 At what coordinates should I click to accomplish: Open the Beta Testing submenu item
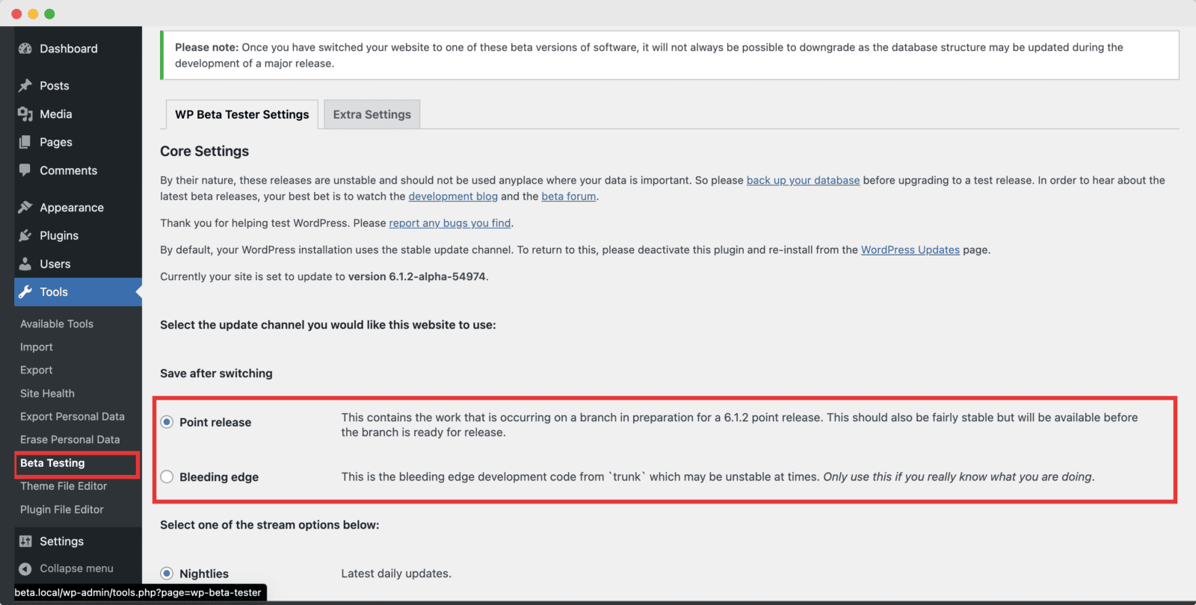(52, 463)
